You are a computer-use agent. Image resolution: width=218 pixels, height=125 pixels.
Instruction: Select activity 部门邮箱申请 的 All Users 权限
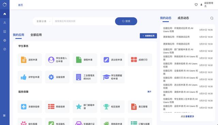click(x=188, y=51)
